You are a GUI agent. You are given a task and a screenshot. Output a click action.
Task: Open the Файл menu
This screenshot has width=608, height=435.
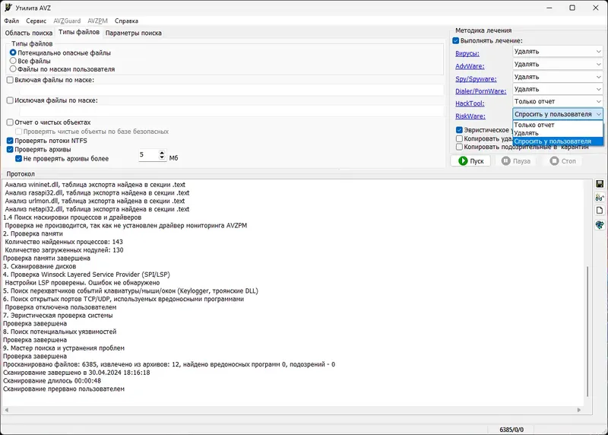(11, 21)
